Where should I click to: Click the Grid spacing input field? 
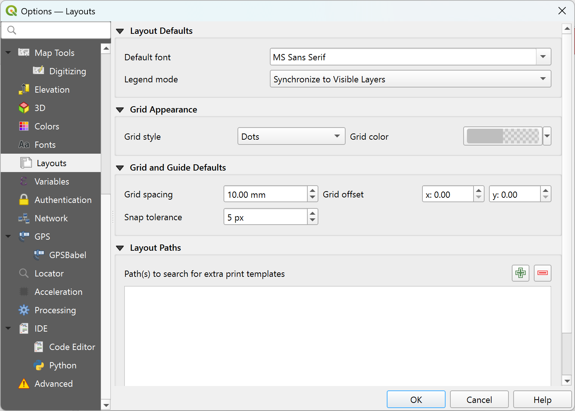265,194
